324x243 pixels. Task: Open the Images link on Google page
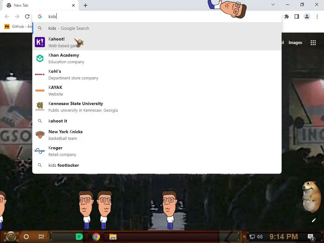click(295, 43)
